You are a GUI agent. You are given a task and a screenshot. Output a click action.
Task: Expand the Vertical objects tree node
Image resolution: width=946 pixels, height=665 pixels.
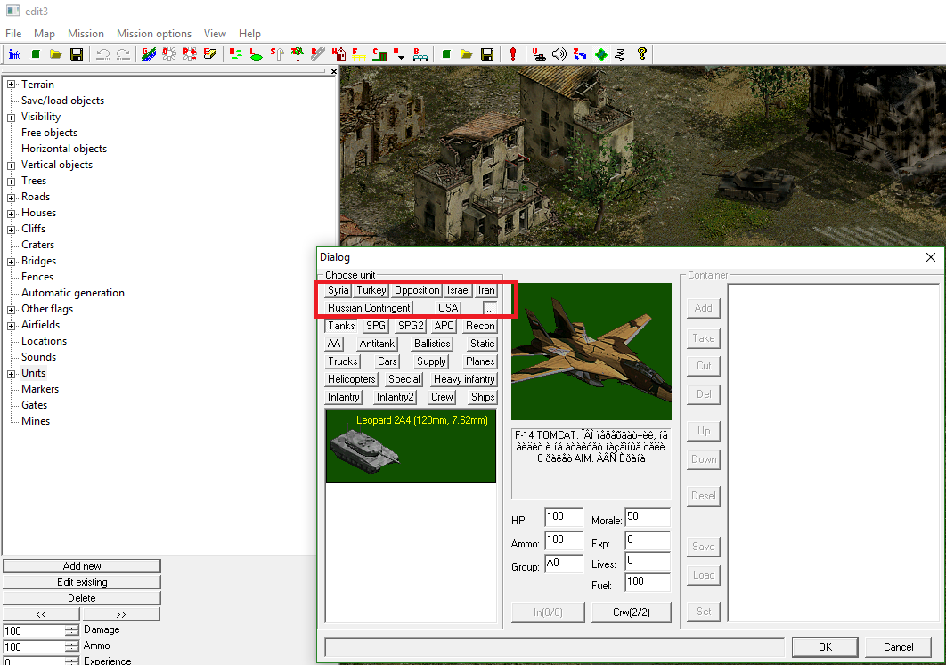pos(12,166)
